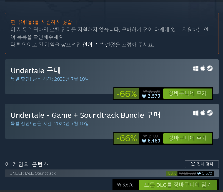The height and width of the screenshot is (192, 223).
Task: Add Game + Soundtrack Bundle to cart
Action: [x=187, y=138]
